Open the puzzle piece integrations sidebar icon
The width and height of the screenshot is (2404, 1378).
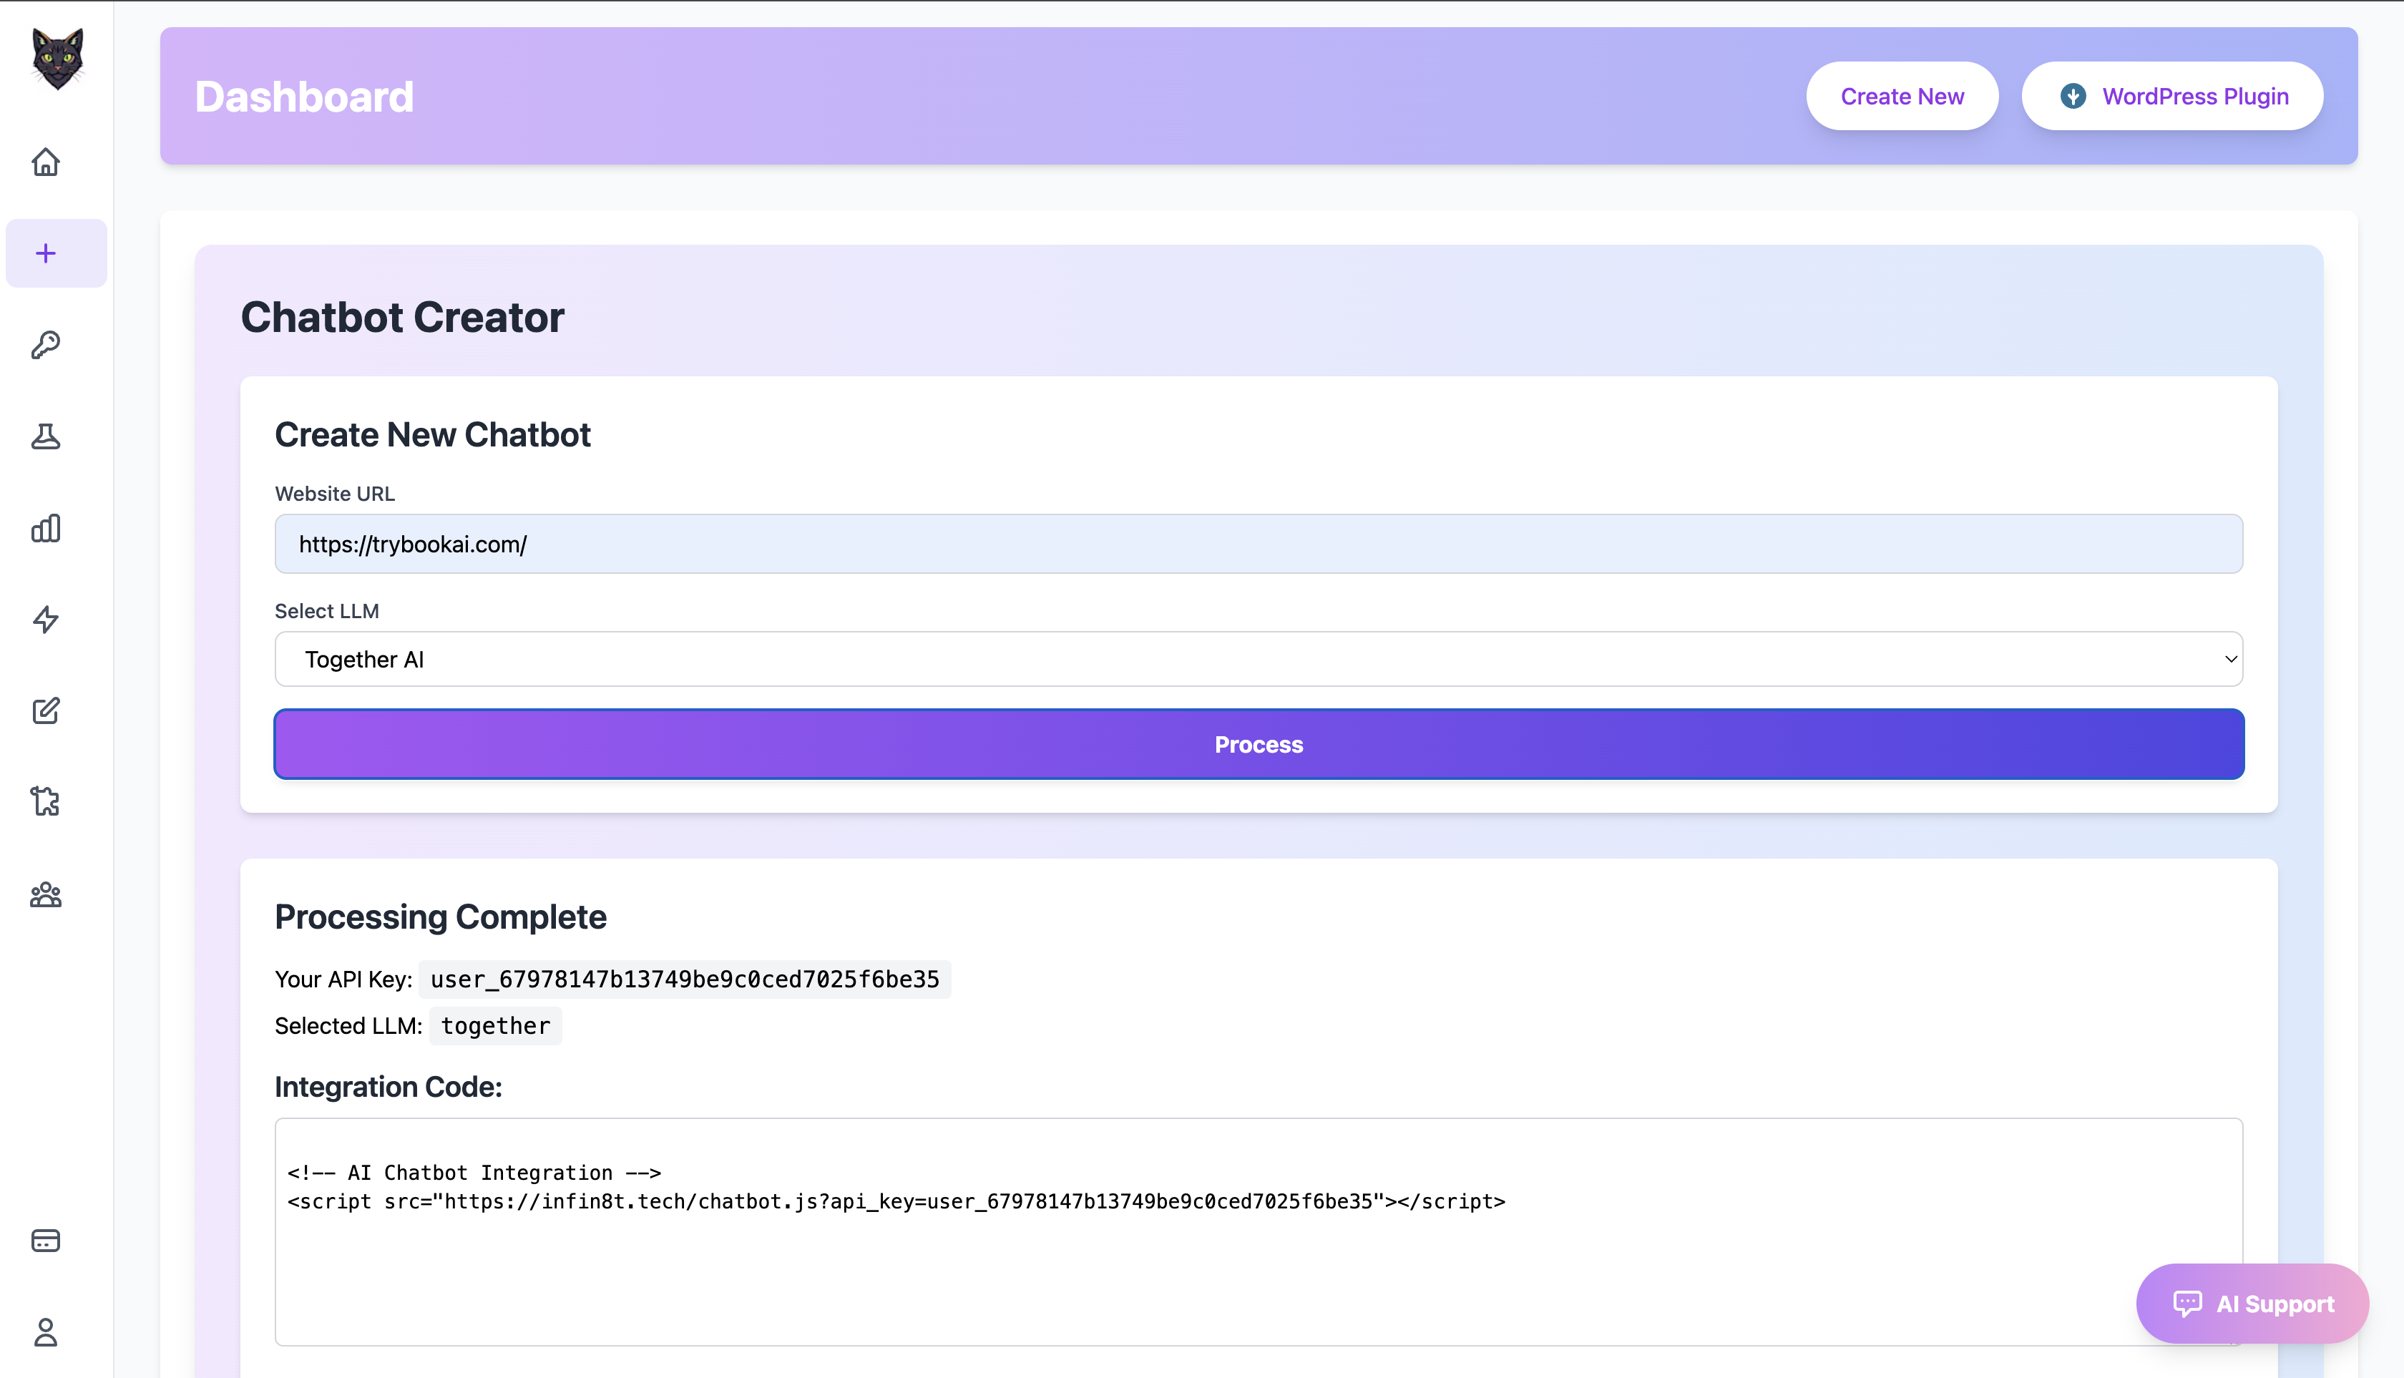tap(45, 801)
